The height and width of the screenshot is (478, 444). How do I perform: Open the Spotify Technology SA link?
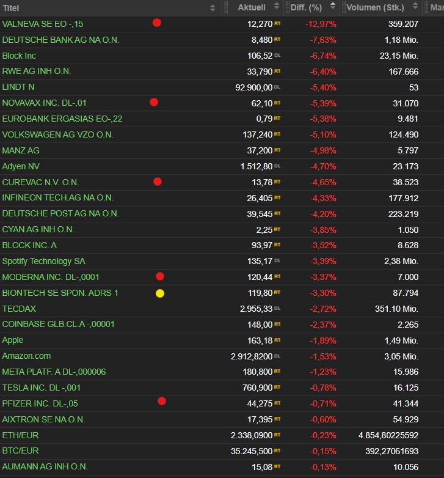43,261
